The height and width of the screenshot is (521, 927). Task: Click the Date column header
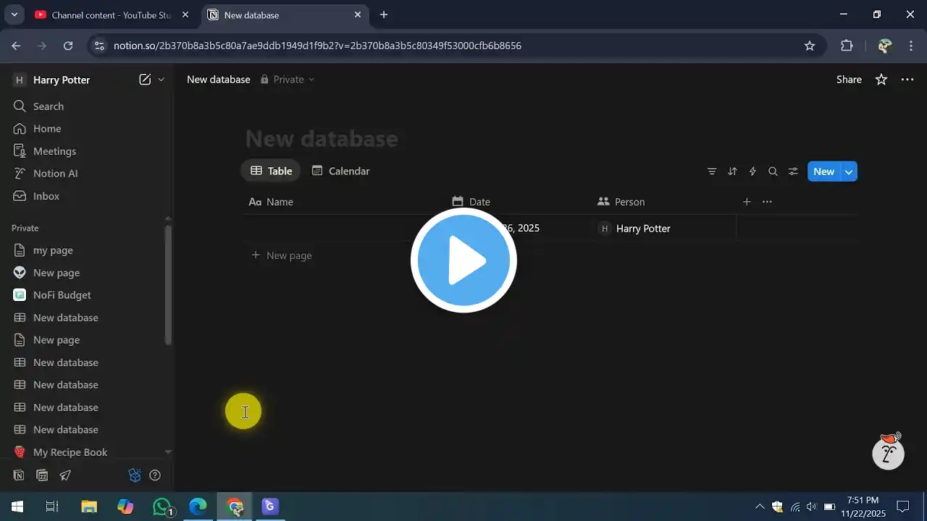[518, 202]
